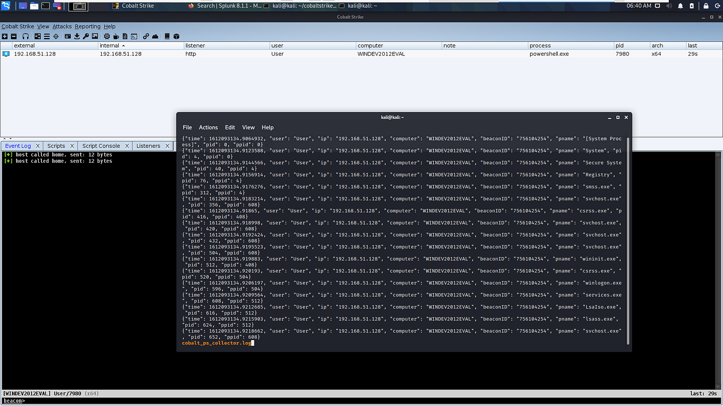The image size is (723, 406).
Task: Click the gear payload generator icon
Action: click(107, 37)
